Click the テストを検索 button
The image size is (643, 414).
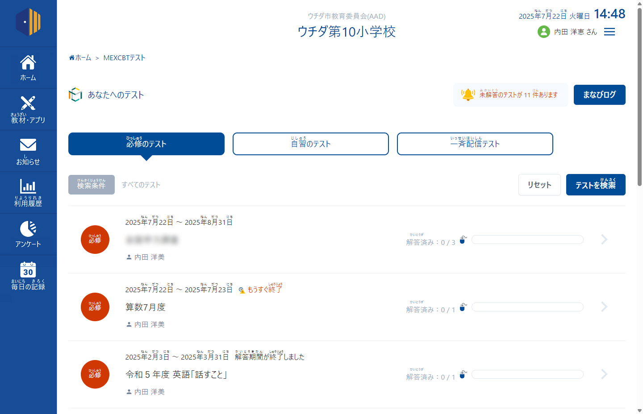(595, 185)
